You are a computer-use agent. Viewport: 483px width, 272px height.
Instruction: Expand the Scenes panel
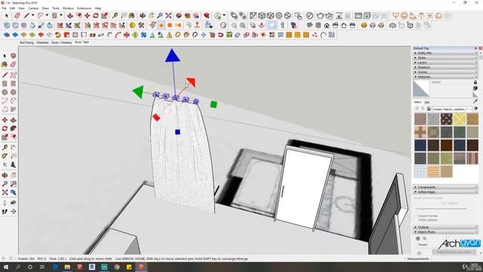445,72
